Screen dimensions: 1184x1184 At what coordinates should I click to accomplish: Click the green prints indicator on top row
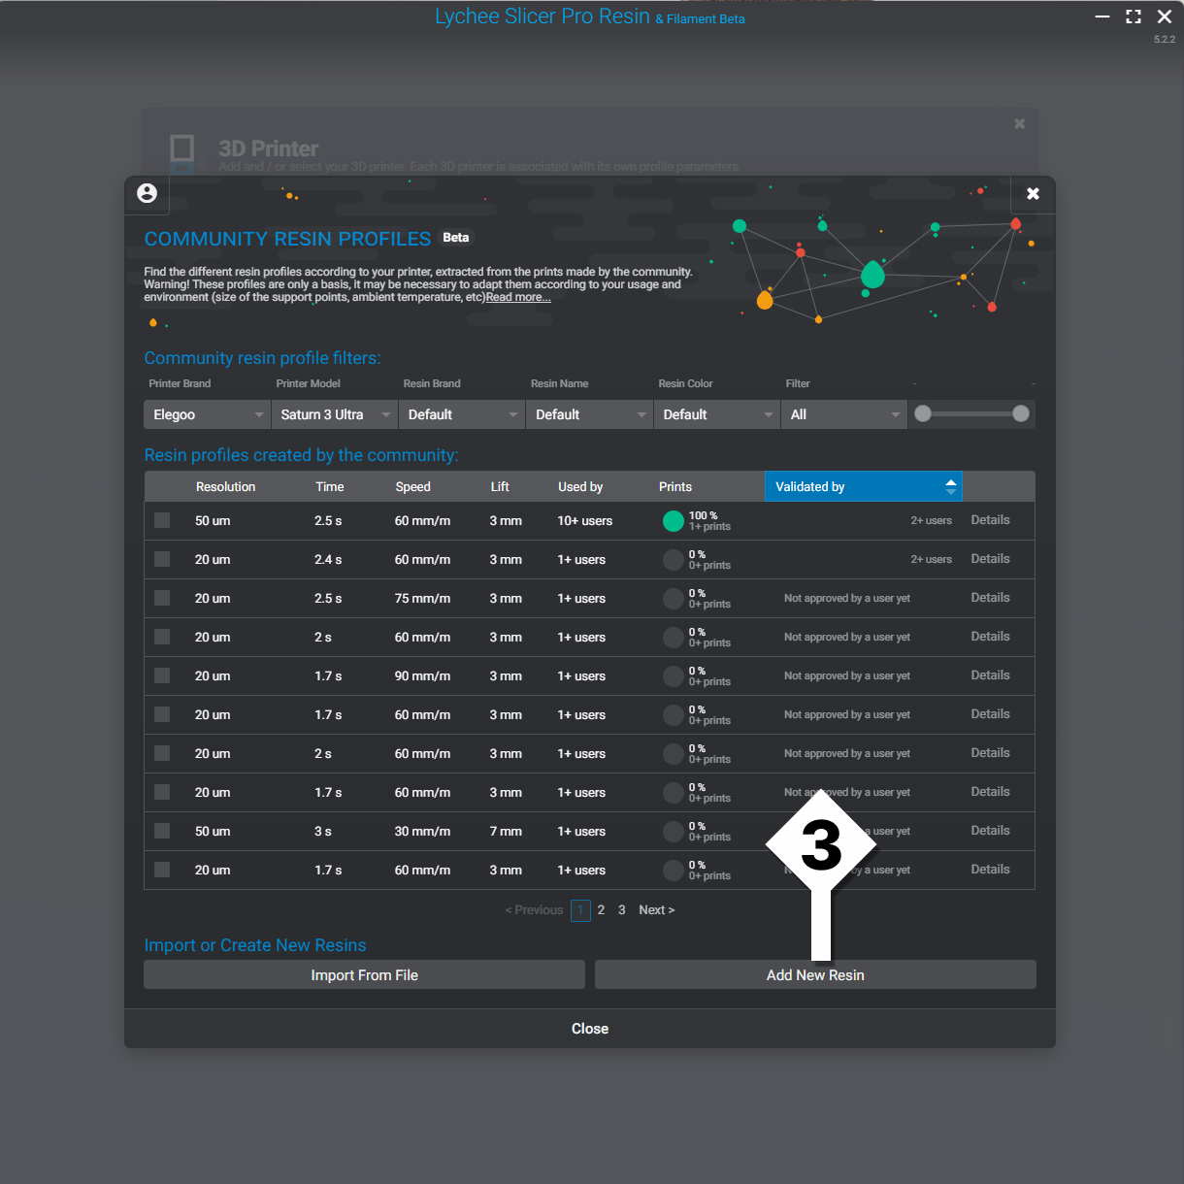[674, 520]
